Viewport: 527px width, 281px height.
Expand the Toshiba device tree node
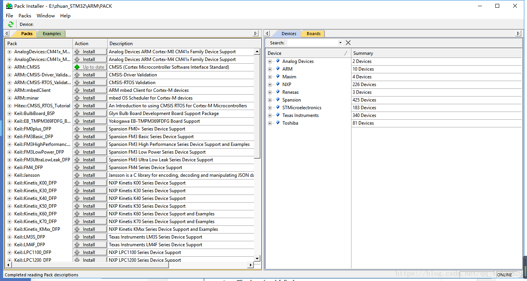pos(270,123)
